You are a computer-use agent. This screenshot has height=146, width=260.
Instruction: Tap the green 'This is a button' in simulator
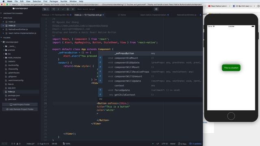point(231,68)
